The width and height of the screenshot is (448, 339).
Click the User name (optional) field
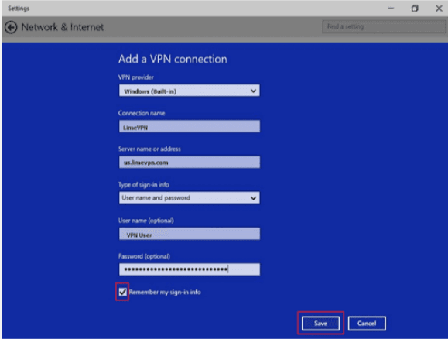click(190, 234)
